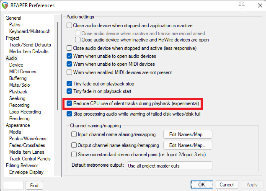Toggle Reduce CPU use of silent tracks checkbox
This screenshot has width=266, height=191.
[x=70, y=103]
